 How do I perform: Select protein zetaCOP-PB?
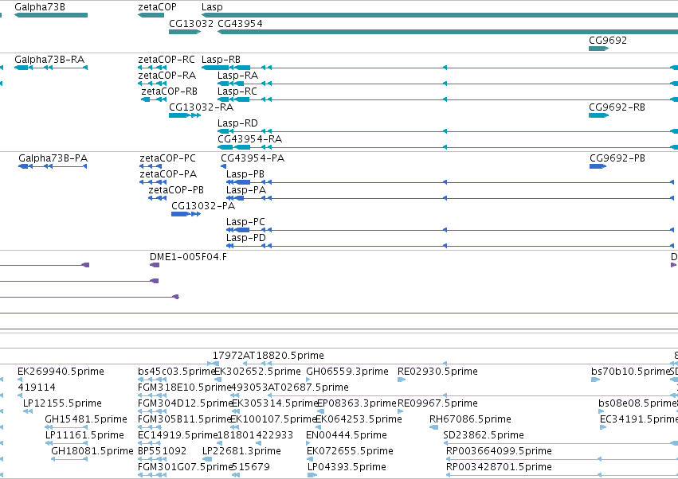[x=158, y=198]
